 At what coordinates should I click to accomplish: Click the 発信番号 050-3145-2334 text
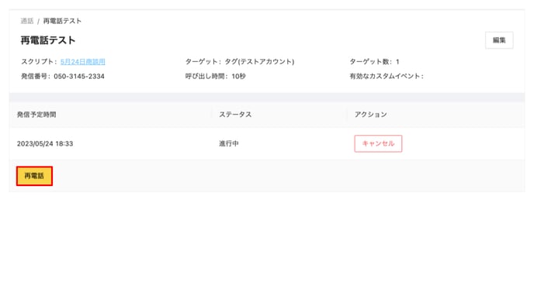coord(63,76)
